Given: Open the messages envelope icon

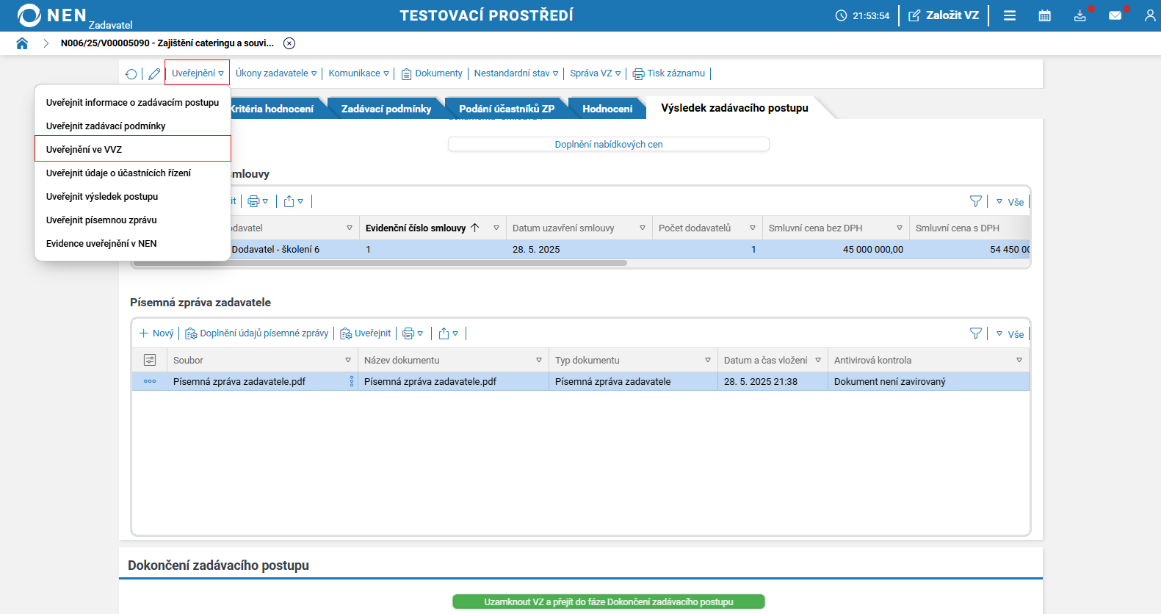Looking at the screenshot, I should coord(1115,15).
